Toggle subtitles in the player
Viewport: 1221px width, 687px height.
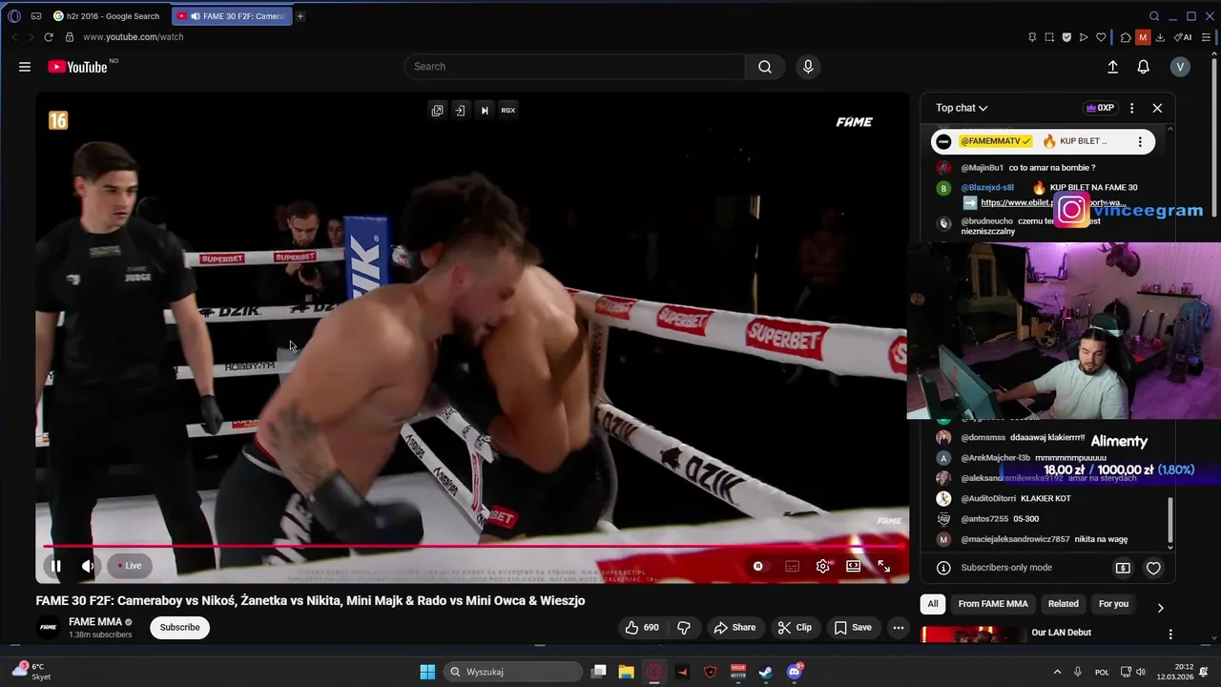792,566
